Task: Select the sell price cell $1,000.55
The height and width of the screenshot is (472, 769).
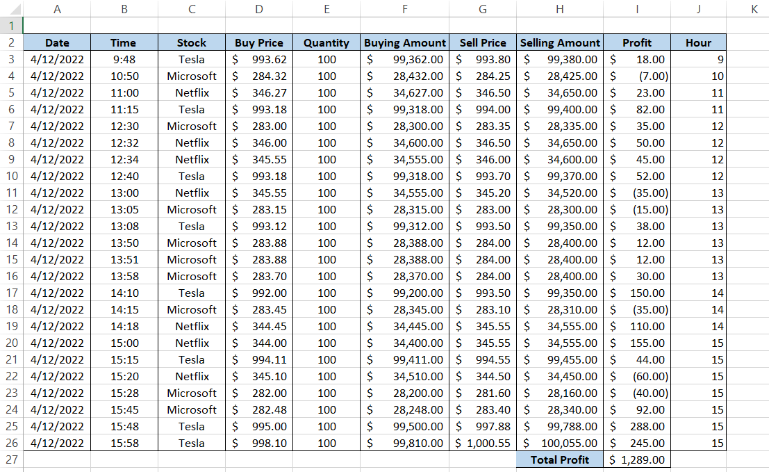Action: click(483, 443)
